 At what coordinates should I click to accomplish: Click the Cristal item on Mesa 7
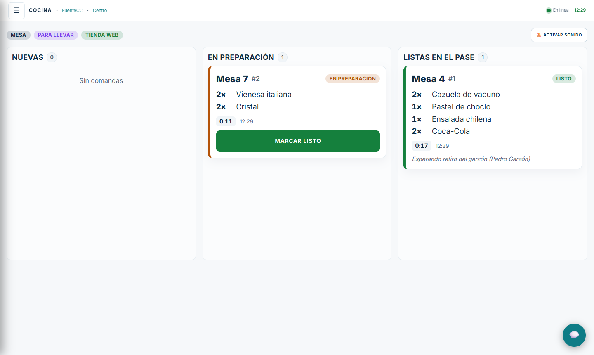tap(247, 107)
